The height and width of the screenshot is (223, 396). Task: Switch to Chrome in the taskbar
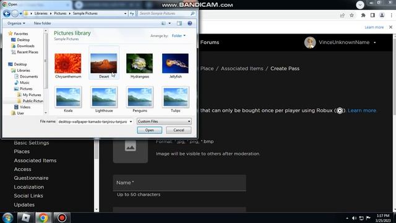tap(43, 217)
